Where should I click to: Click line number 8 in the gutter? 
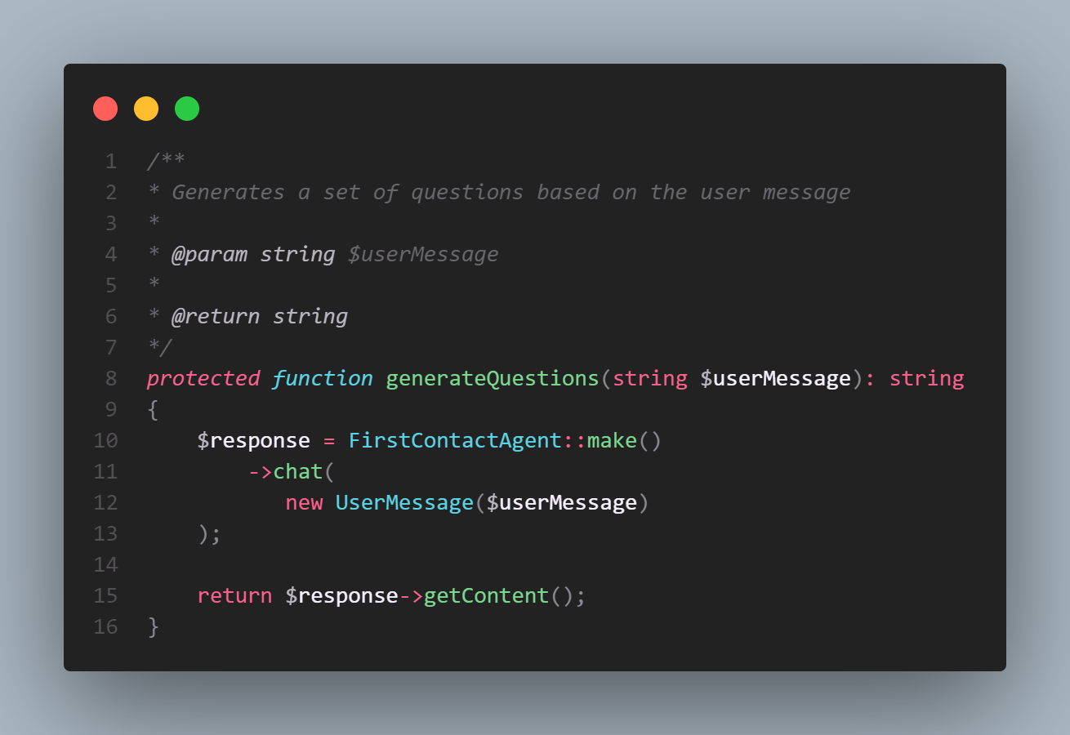(x=111, y=378)
